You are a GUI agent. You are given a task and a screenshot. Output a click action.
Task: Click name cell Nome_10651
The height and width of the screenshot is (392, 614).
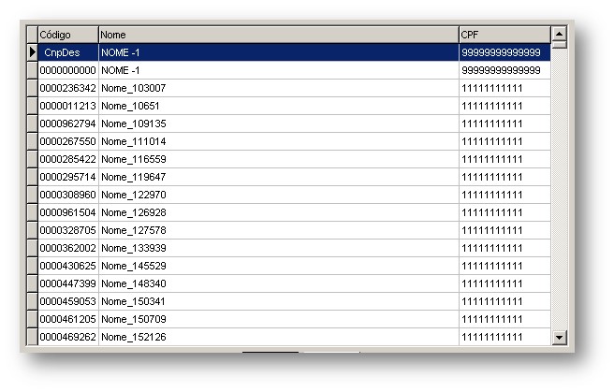(278, 106)
